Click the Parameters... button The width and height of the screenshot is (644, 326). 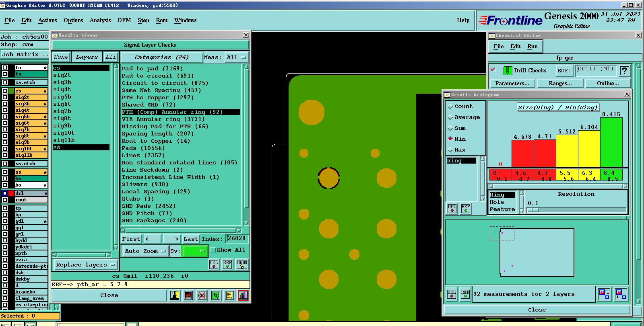pos(512,83)
